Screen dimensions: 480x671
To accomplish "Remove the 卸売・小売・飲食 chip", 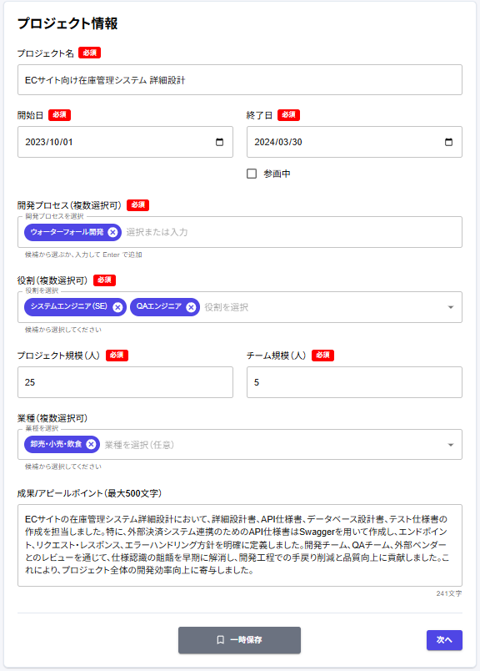I will click(91, 444).
